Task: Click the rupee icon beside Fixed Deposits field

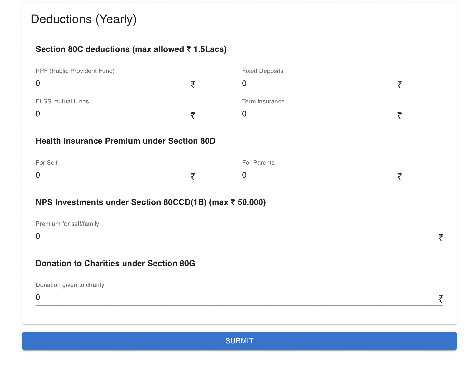Action: 399,84
